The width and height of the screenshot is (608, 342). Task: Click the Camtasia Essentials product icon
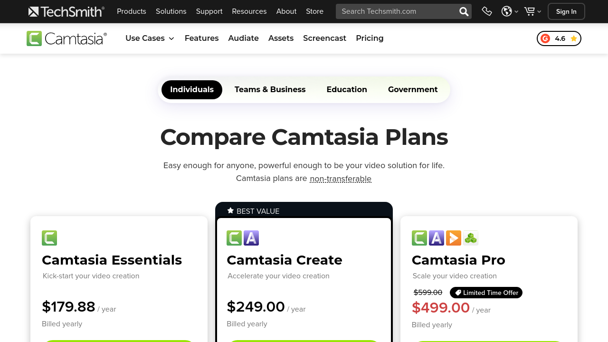coord(49,238)
